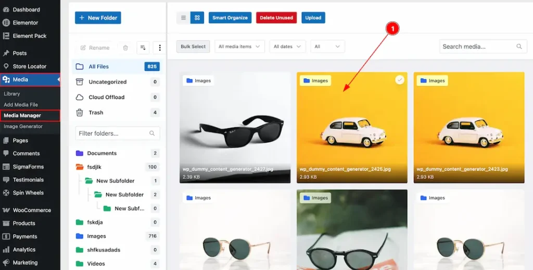533x270 pixels.
Task: Open the Image Generator submenu item
Action: [23, 126]
